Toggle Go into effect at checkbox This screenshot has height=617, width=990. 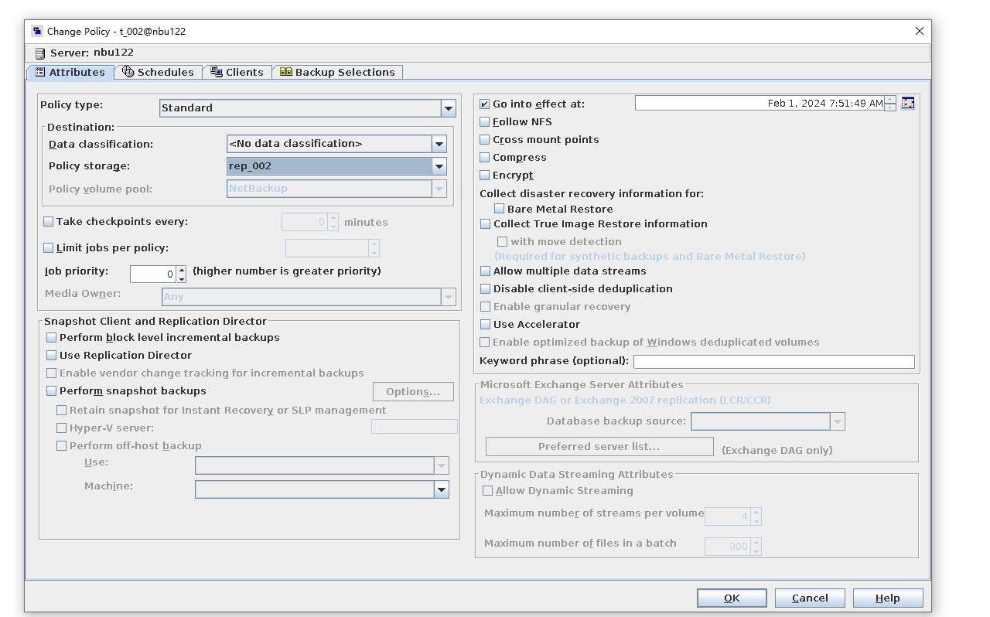(x=485, y=104)
